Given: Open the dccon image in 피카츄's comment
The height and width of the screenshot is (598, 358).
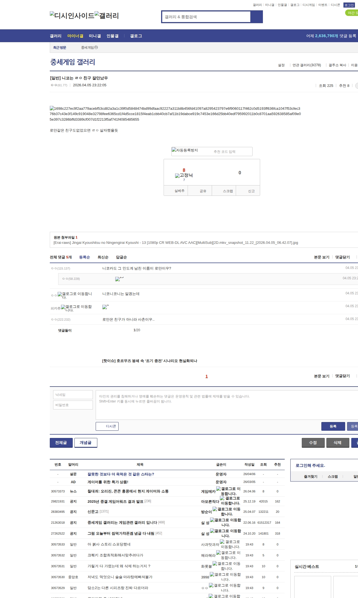Looking at the screenshot, I should point(105,307).
